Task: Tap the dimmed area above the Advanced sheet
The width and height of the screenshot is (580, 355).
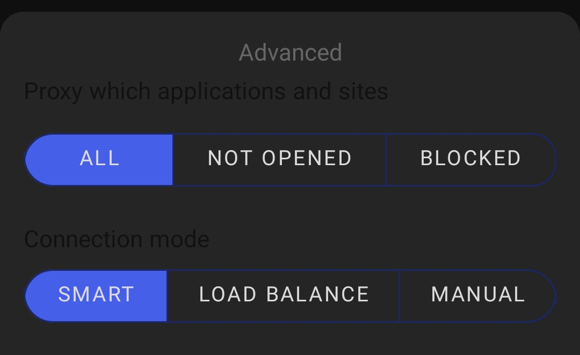Action: pos(290,6)
